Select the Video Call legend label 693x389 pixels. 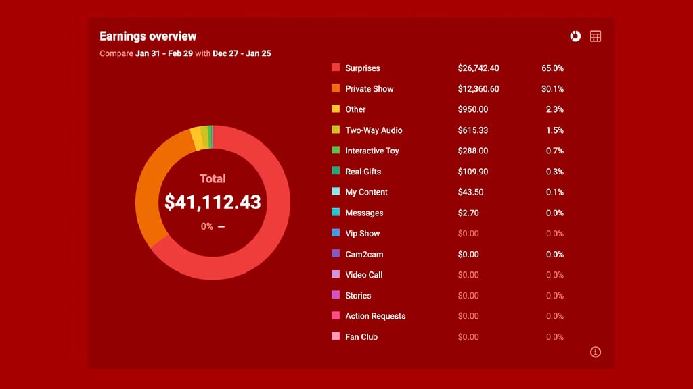tap(364, 275)
